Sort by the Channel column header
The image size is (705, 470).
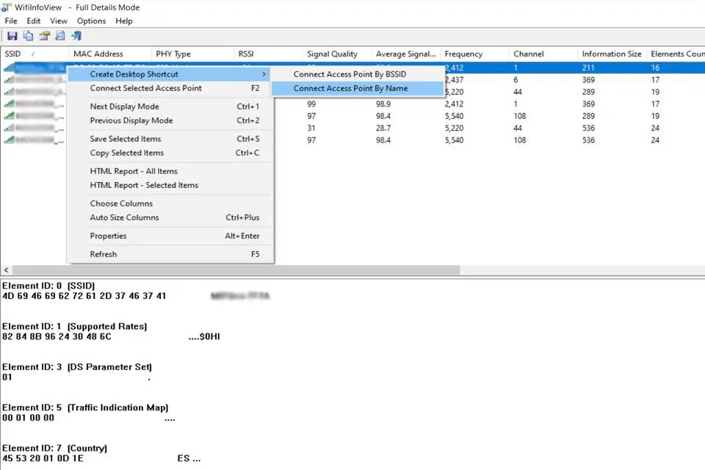[x=543, y=54]
